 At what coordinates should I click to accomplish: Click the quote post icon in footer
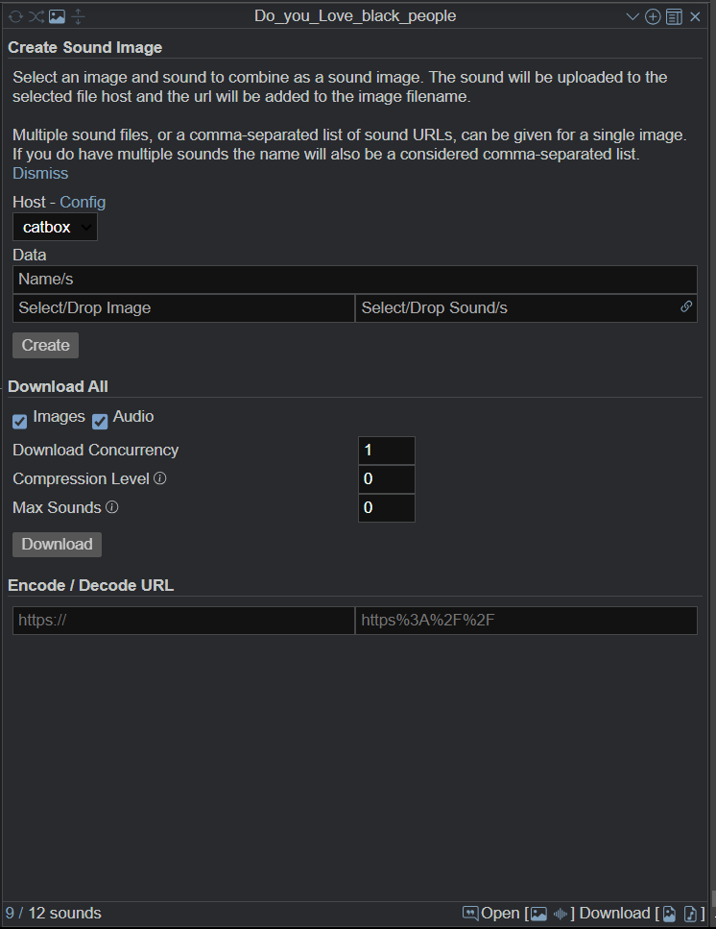click(x=470, y=913)
